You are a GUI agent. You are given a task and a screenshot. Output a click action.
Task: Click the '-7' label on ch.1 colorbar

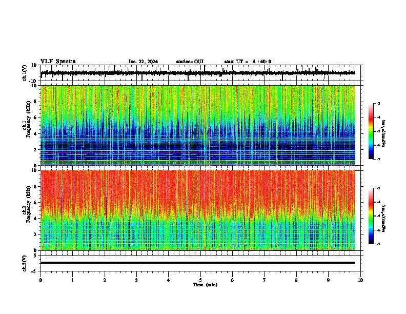[378, 159]
